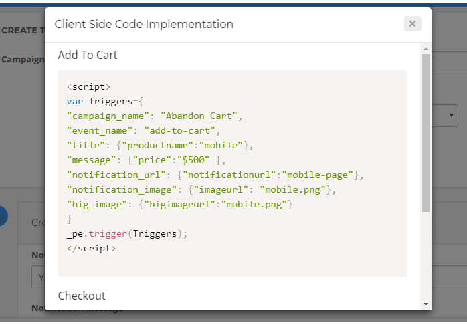
Task: Click the "title" productname code line
Action: pyautogui.click(x=160, y=146)
